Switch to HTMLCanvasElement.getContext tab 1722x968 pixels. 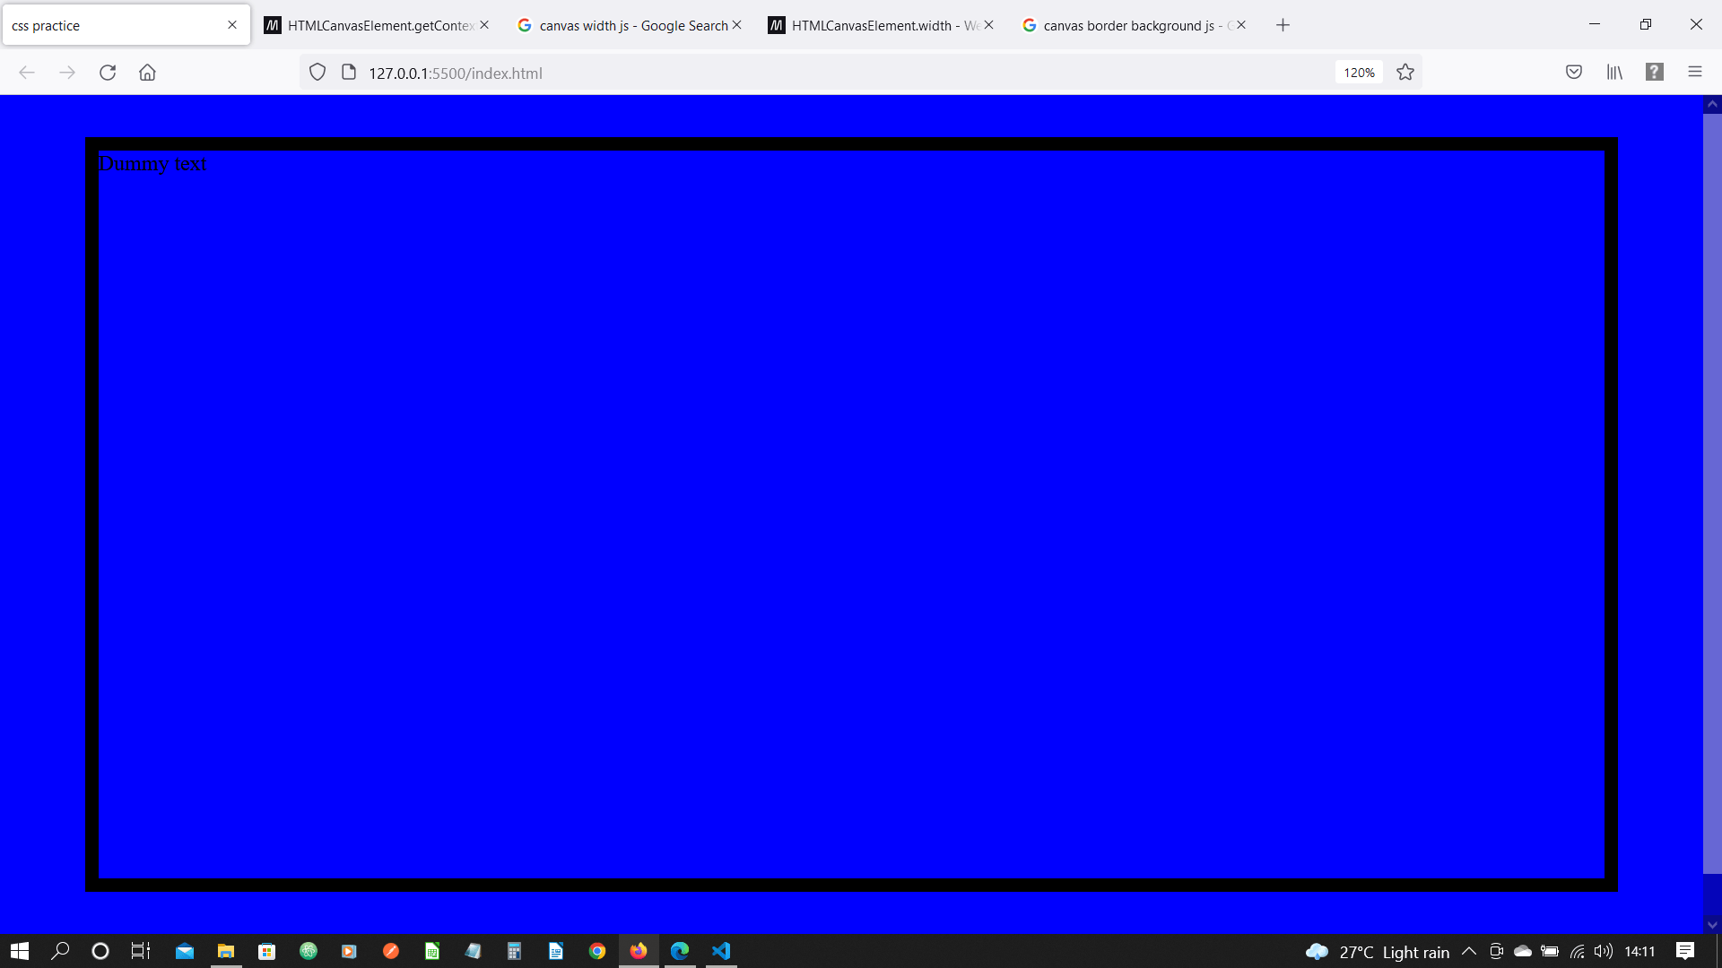pos(377,25)
